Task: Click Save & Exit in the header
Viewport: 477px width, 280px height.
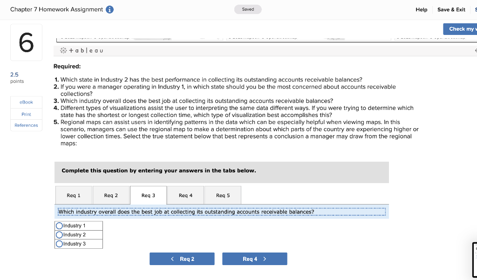Action: (451, 9)
